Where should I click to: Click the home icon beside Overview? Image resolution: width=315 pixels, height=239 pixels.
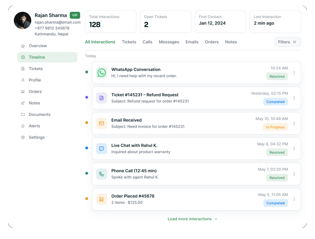click(x=23, y=46)
